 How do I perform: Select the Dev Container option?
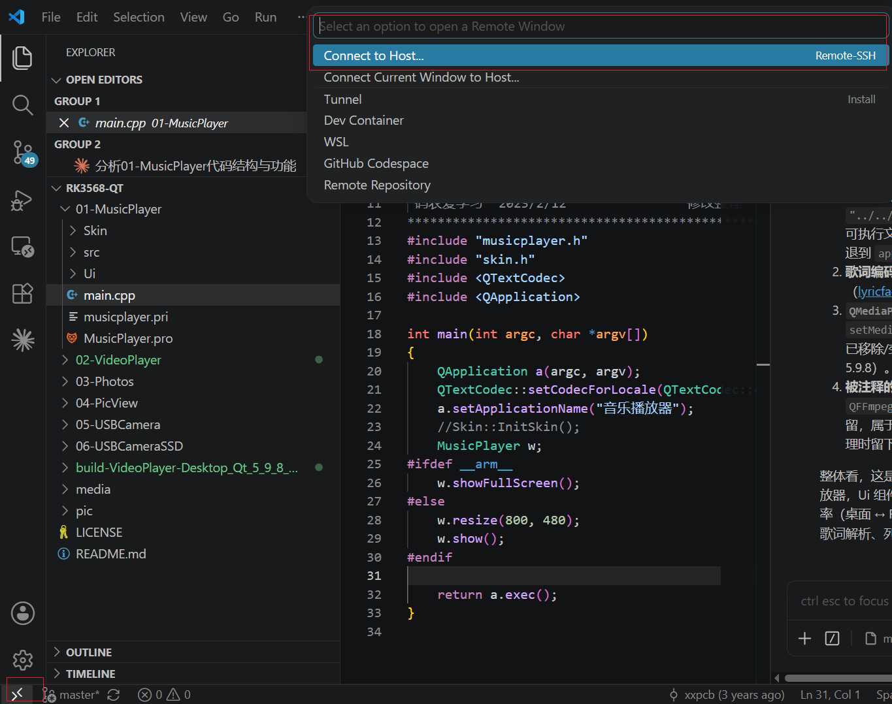tap(599, 120)
